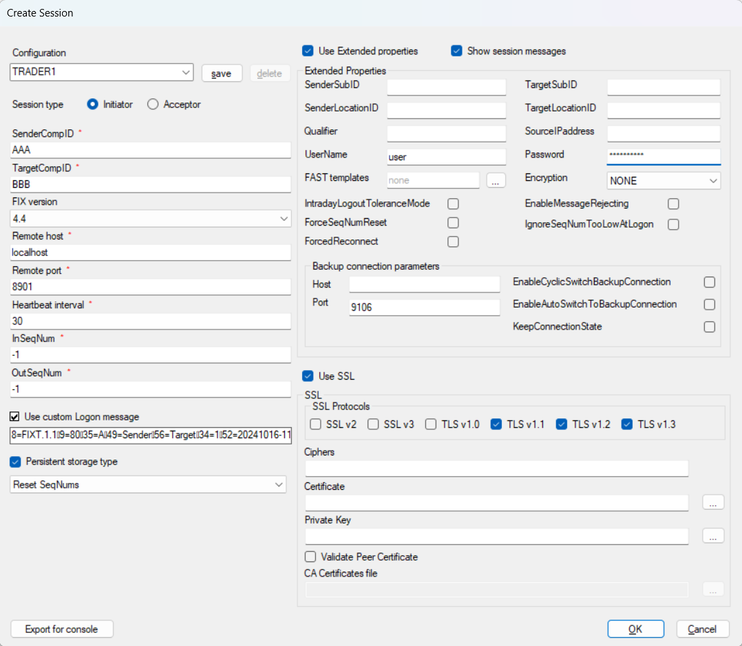Click the Export for console button
Image resolution: width=742 pixels, height=646 pixels.
[61, 629]
